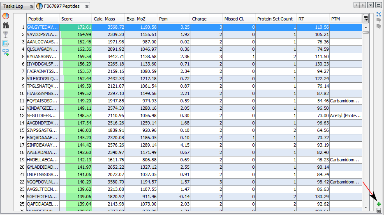Open the table column chooser button
The width and height of the screenshot is (384, 215).
click(x=365, y=19)
